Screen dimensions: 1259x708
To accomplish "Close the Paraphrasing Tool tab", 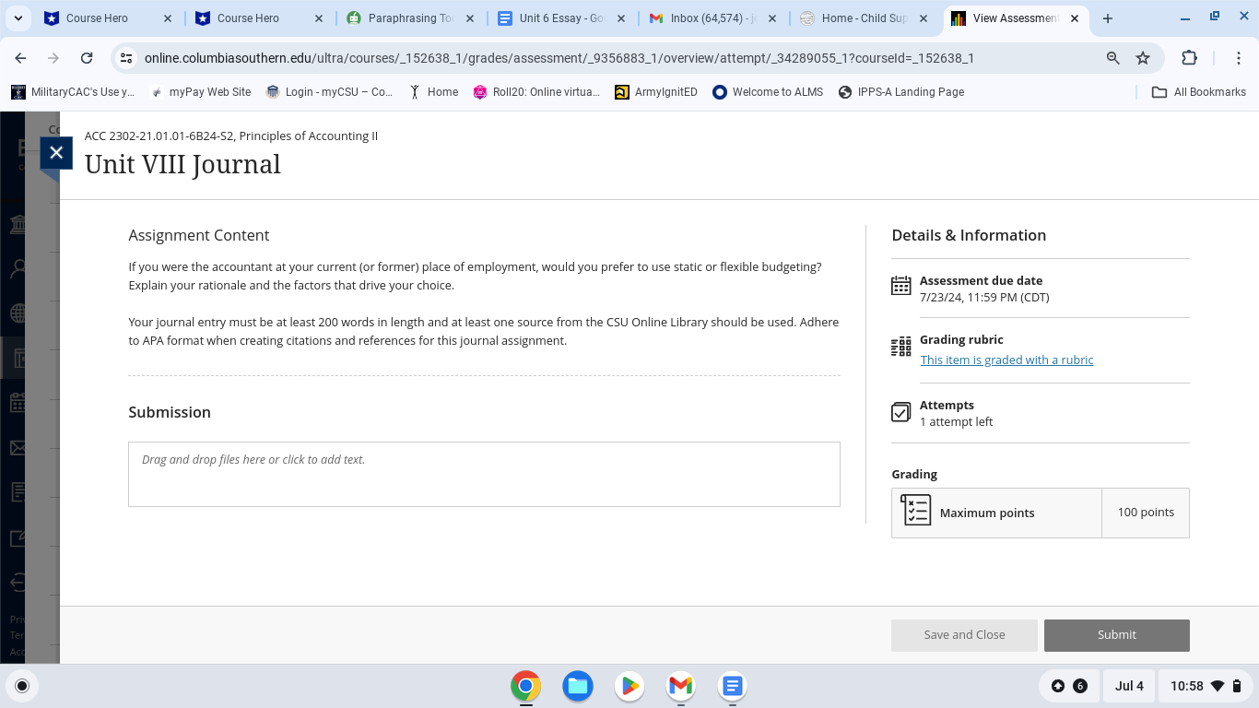I will 470,18.
